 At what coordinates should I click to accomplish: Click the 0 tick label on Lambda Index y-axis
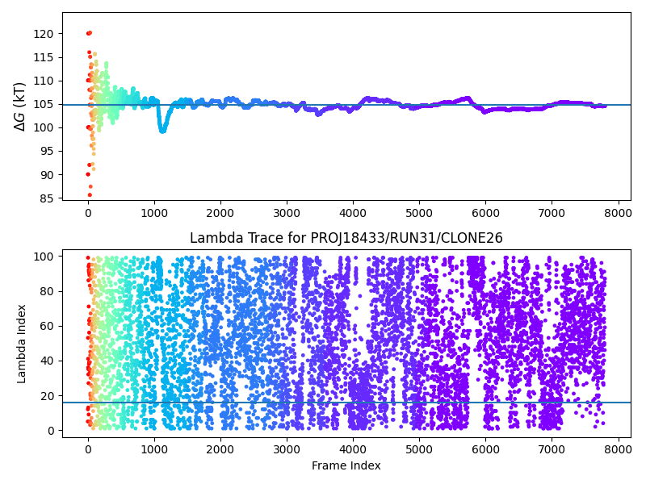51,431
